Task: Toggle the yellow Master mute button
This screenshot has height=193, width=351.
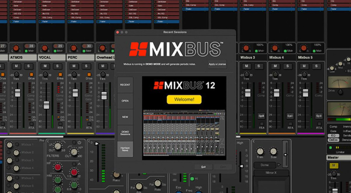Action: point(334,166)
